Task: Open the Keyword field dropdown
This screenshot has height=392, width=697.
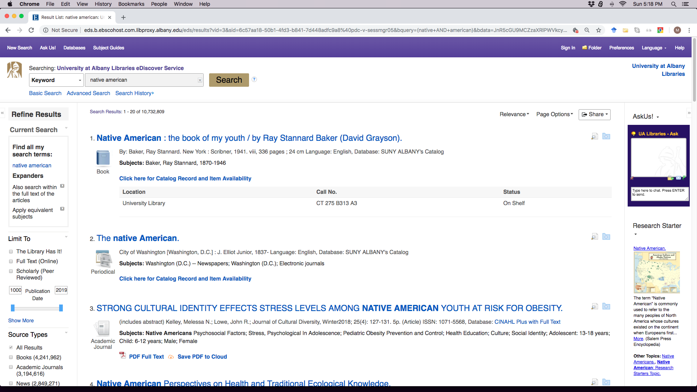Action: point(56,80)
